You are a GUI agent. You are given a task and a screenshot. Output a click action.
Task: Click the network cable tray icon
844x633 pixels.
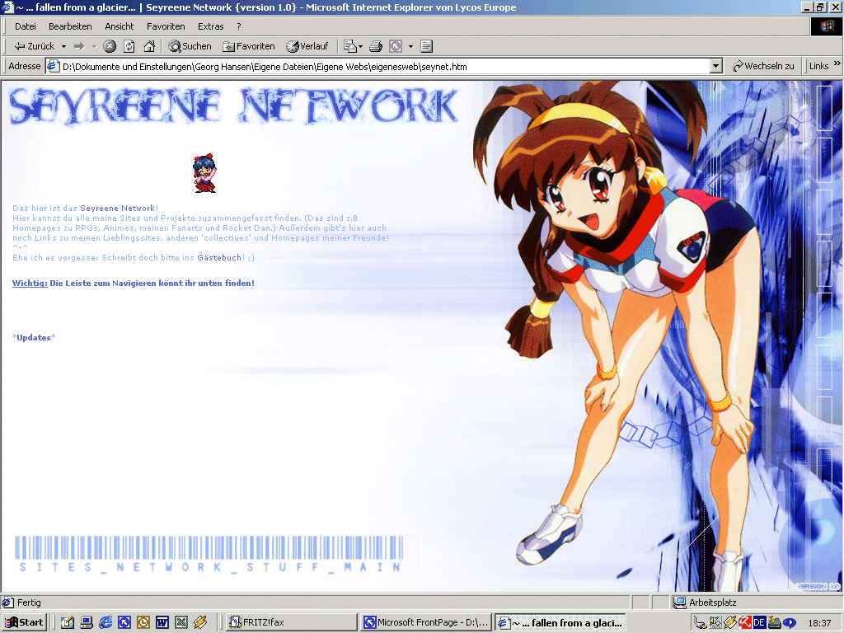coord(700,623)
